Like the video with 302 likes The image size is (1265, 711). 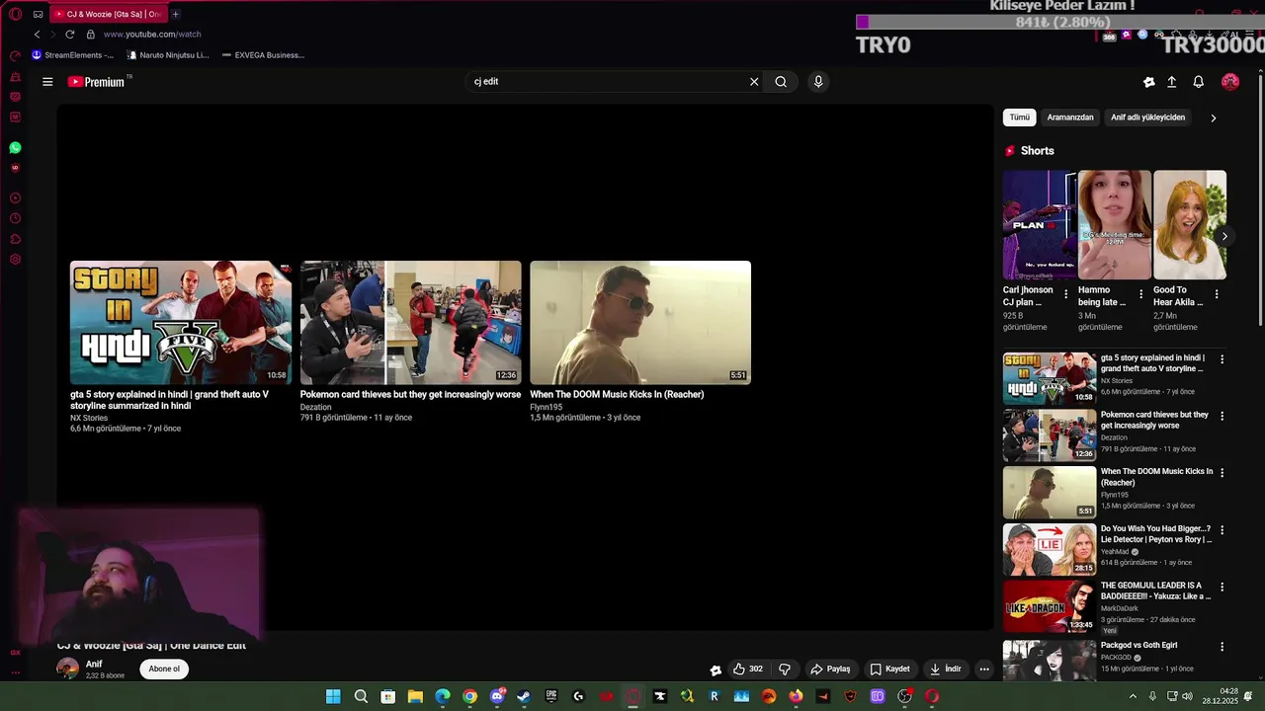pyautogui.click(x=748, y=669)
